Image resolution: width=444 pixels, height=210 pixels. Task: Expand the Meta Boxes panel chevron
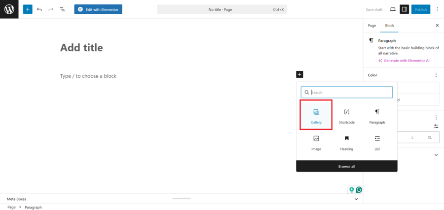pyautogui.click(x=356, y=199)
